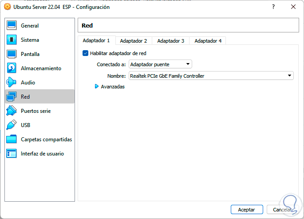Switch to the Adaptador 4 tab
This screenshot has width=304, height=219.
pos(208,41)
